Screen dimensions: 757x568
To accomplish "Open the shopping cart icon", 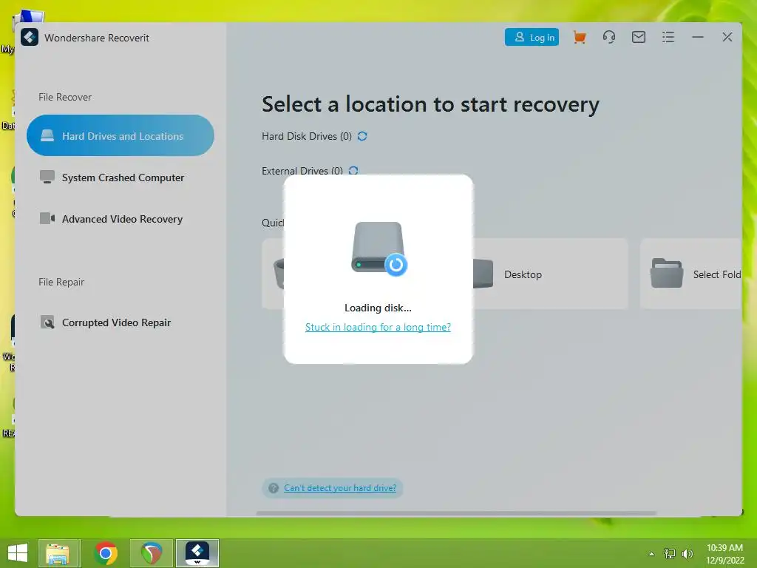I will [580, 37].
